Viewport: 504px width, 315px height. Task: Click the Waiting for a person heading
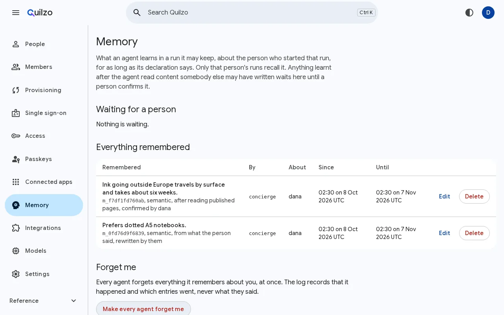click(x=136, y=109)
